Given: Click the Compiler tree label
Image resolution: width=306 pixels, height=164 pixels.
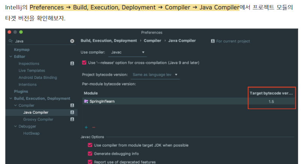Looking at the screenshot, I should [26, 105].
